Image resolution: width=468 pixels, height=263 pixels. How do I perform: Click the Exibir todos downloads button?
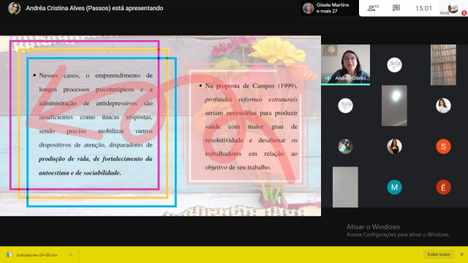click(x=439, y=254)
